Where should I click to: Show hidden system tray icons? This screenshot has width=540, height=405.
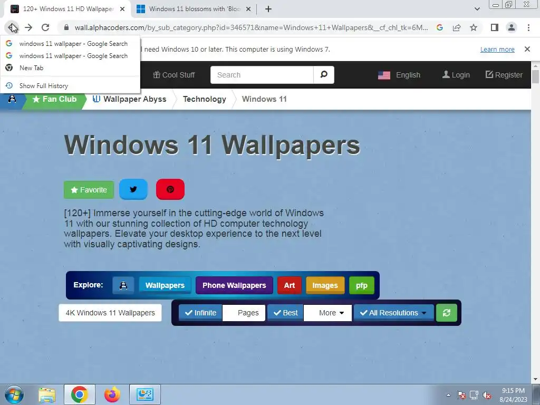[448, 395]
